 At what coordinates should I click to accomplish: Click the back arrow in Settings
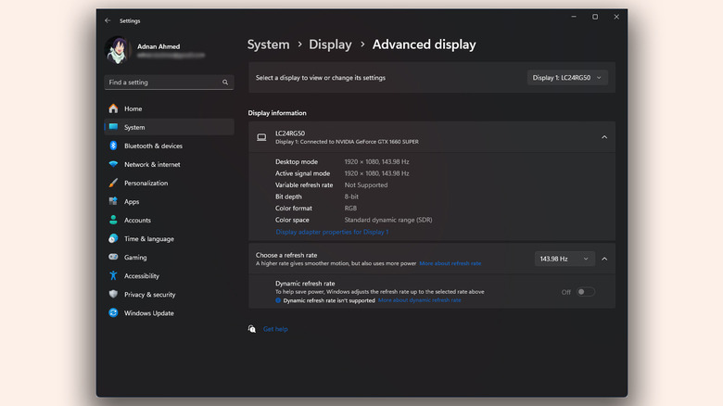pyautogui.click(x=108, y=19)
